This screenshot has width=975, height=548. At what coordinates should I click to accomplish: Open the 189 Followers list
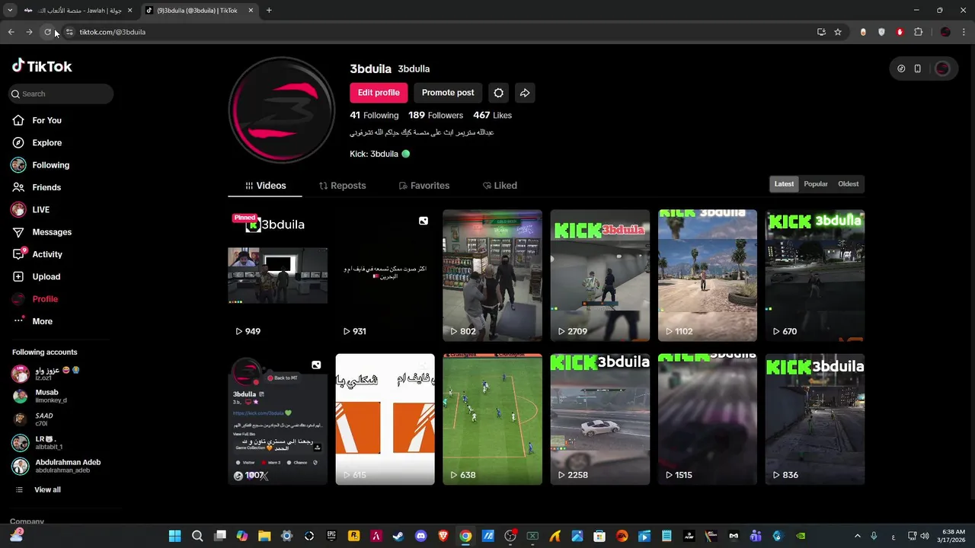436,115
